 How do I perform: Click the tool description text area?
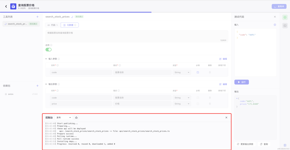(137, 36)
